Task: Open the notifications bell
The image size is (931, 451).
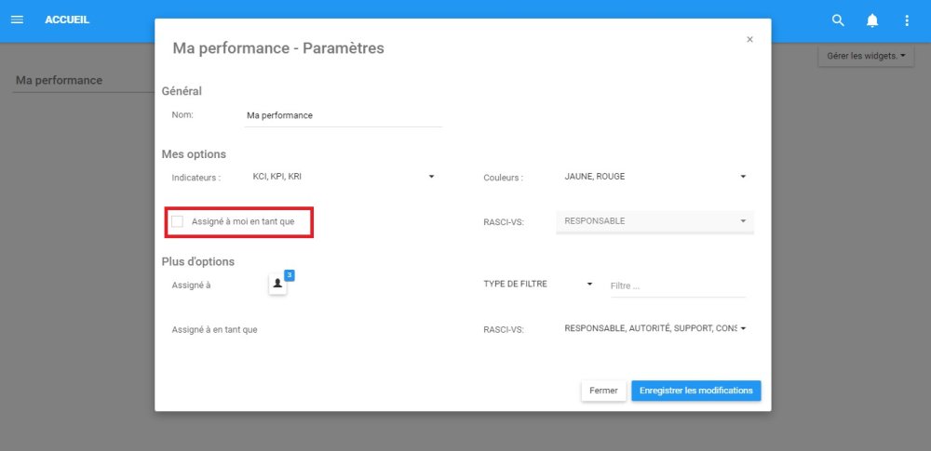Action: pos(872,20)
